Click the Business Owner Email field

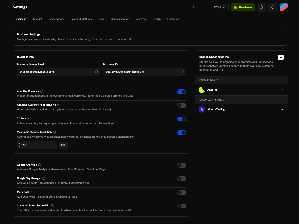click(x=58, y=72)
